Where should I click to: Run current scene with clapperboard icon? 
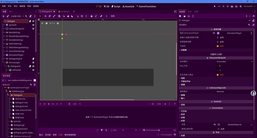pyautogui.click(x=232, y=6)
